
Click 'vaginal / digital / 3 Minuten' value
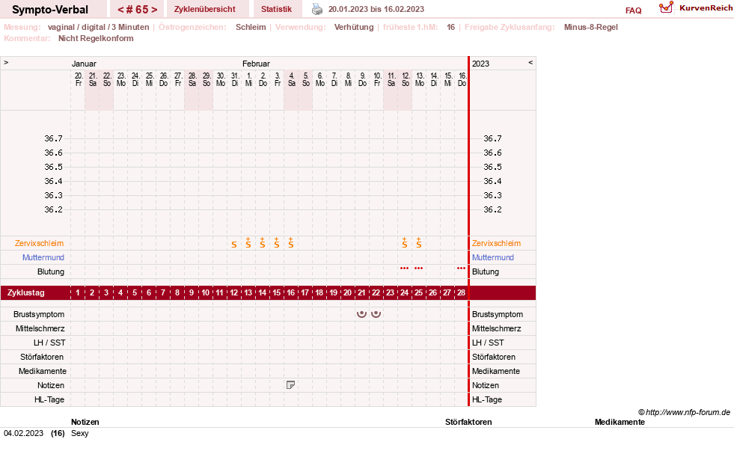pos(98,27)
